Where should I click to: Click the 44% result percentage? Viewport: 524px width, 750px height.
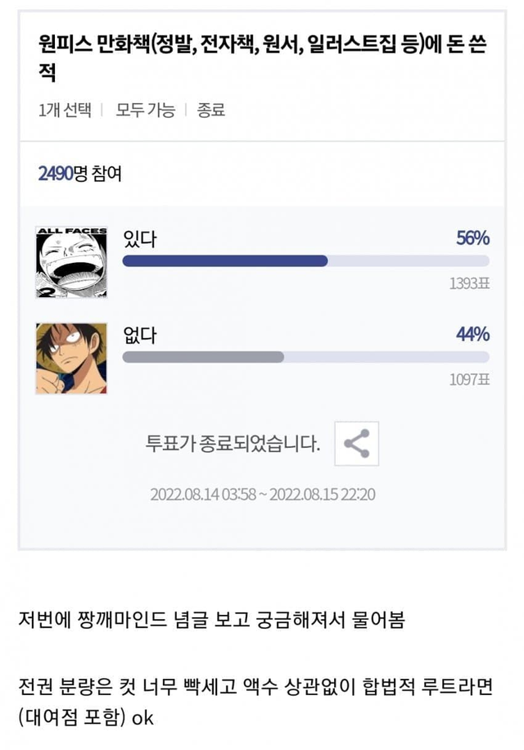[x=472, y=335]
